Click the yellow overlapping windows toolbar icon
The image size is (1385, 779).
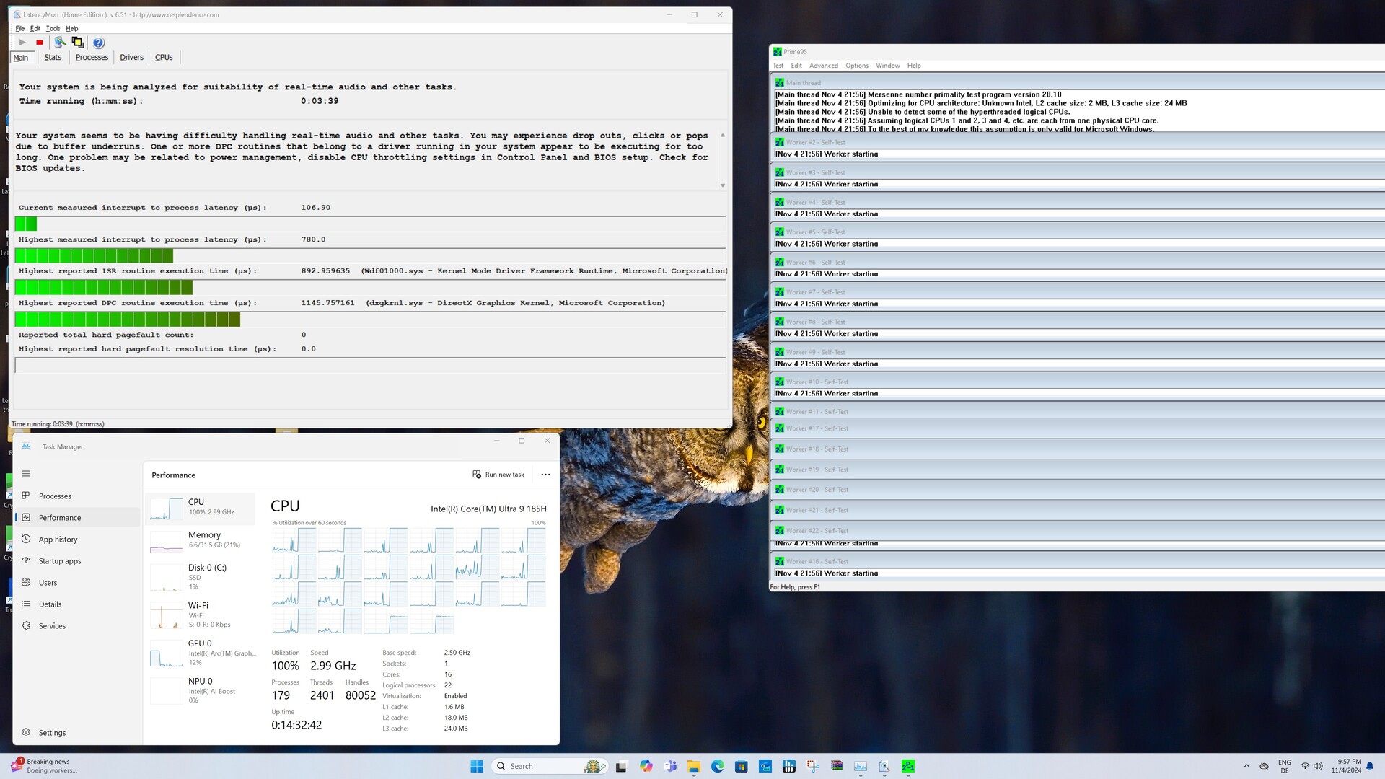78,43
